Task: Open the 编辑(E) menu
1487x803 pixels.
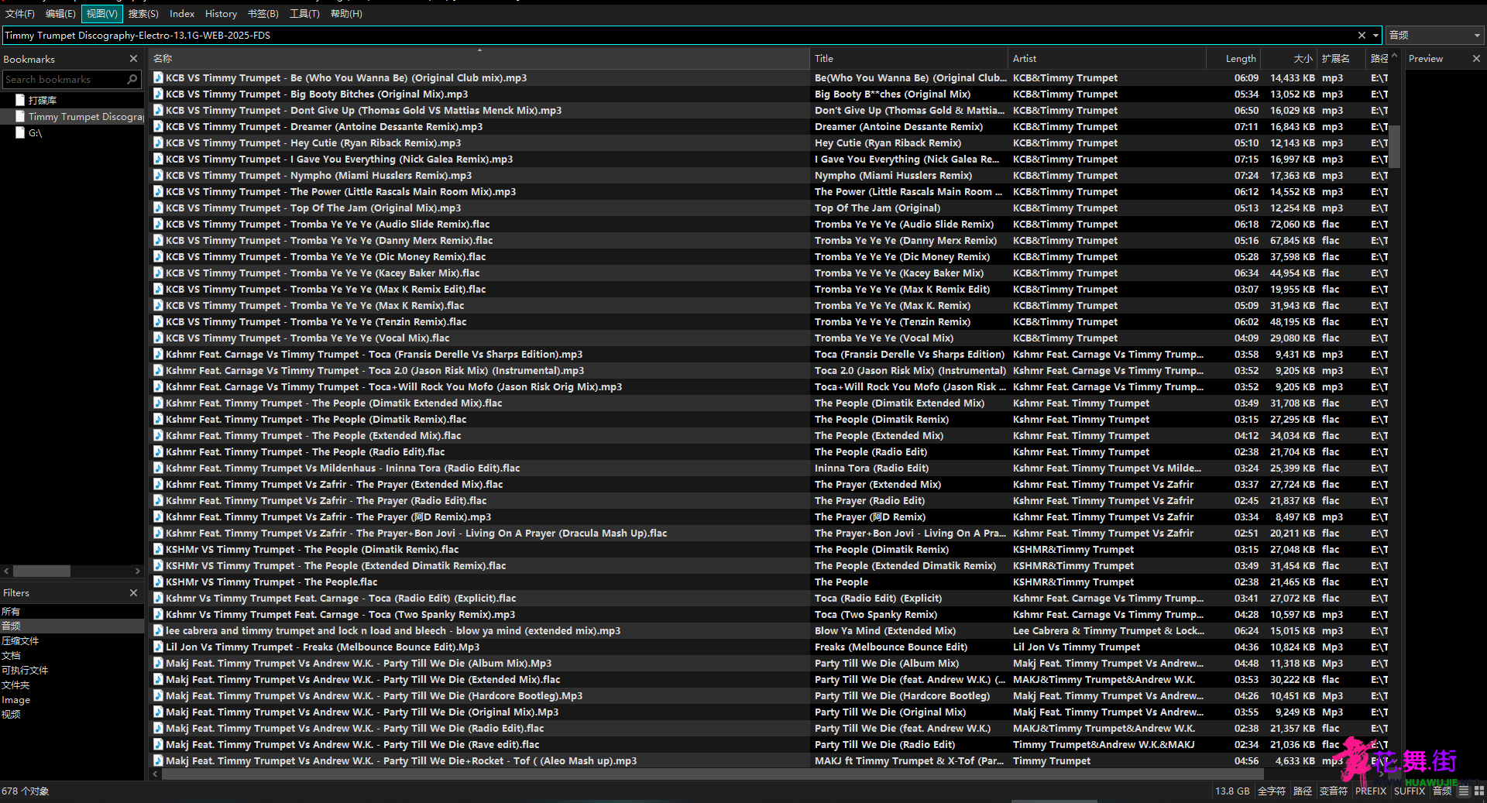Action: 60,13
